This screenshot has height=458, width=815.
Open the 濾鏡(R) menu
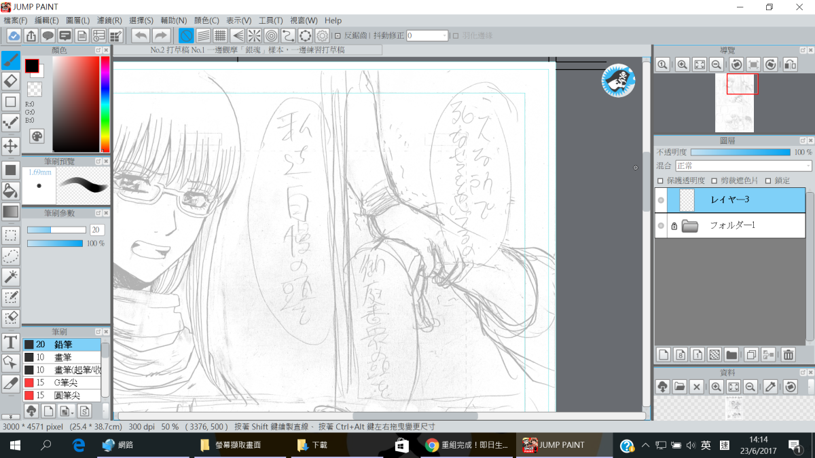coord(108,21)
